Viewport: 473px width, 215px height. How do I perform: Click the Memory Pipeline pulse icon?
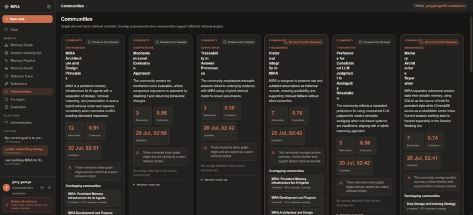(6, 61)
